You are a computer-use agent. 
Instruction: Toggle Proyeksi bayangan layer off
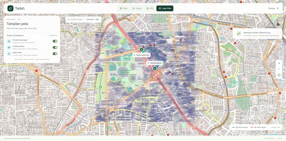coord(55,41)
